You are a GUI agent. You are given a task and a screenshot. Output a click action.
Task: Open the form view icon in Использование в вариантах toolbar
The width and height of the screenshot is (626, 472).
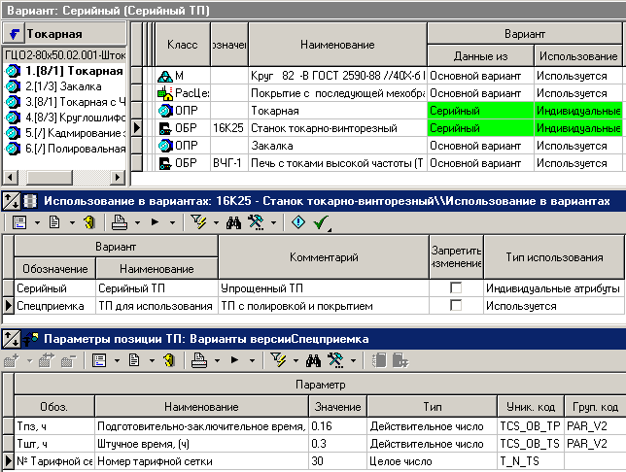coord(19,222)
